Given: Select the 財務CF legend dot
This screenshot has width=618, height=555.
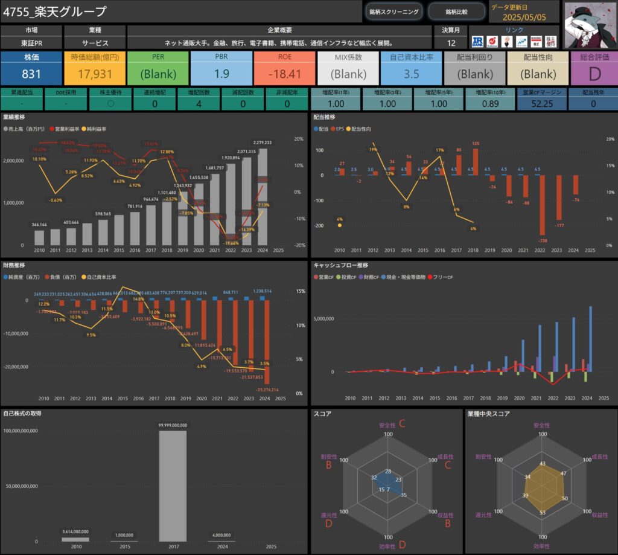Looking at the screenshot, I should (361, 277).
